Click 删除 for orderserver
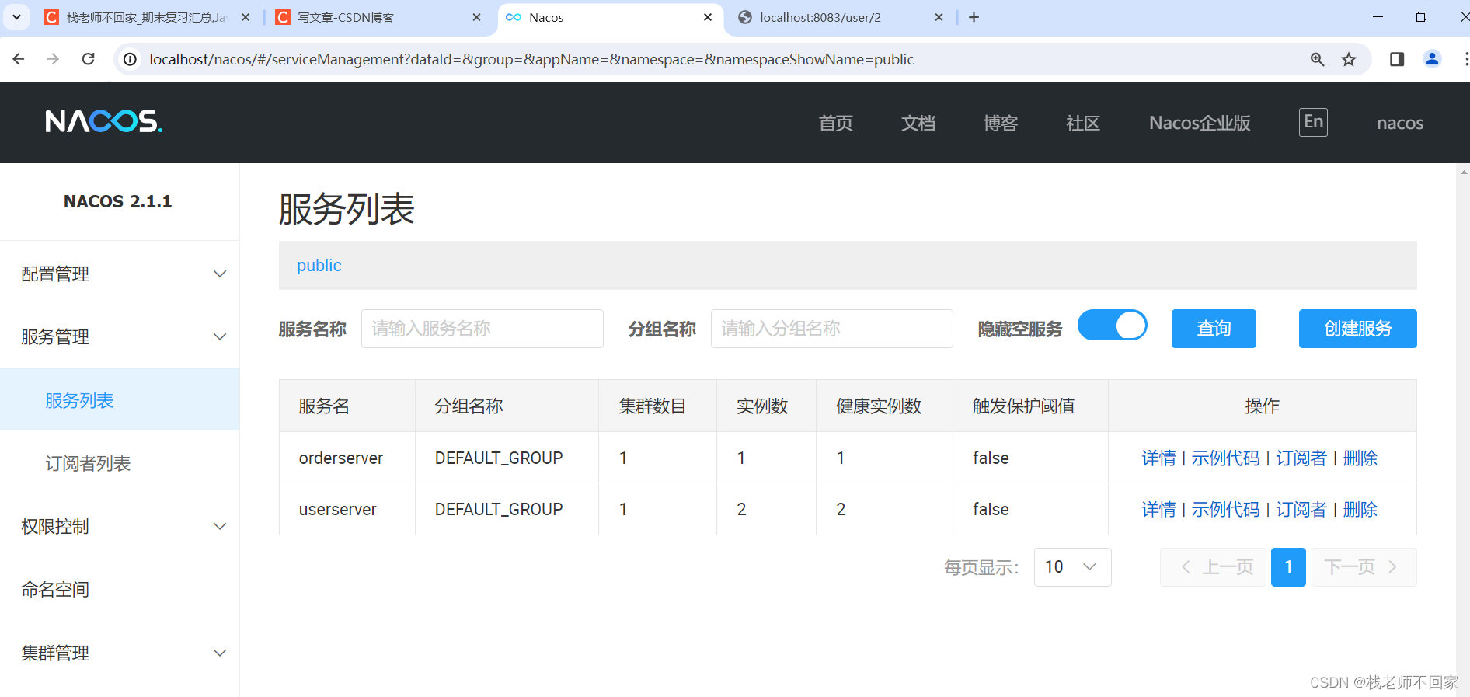Screen dimensions: 1470x697 click(x=1360, y=458)
